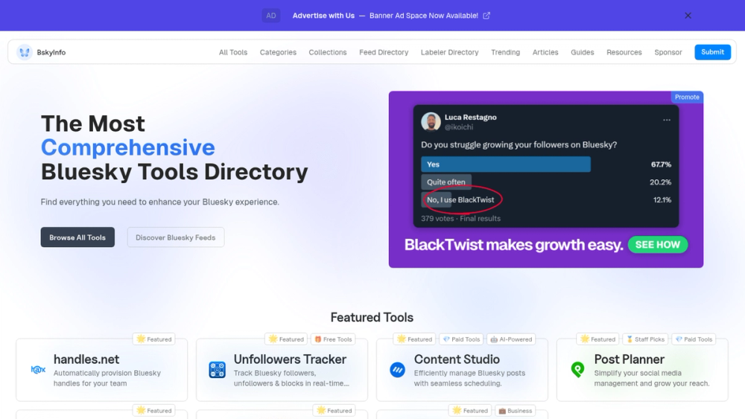Click the 379 votes · Final results text
Viewport: 745px width, 419px height.
click(x=460, y=219)
